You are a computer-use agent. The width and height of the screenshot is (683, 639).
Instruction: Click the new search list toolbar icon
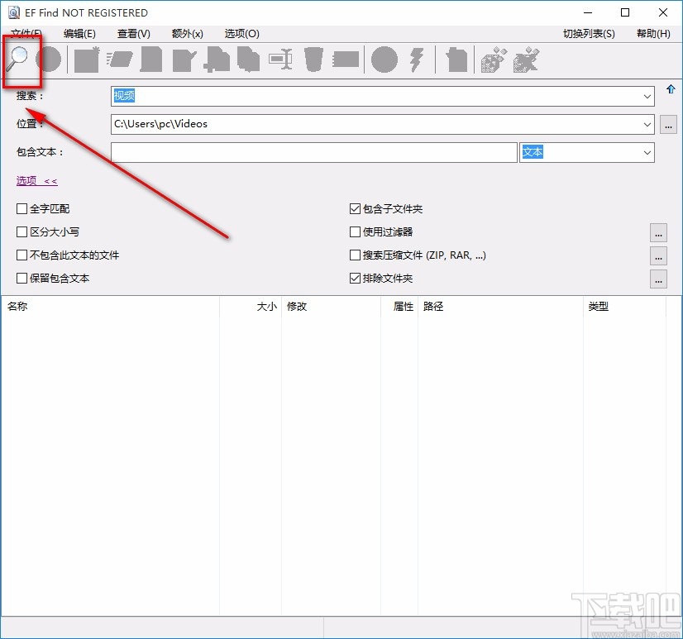(x=86, y=60)
